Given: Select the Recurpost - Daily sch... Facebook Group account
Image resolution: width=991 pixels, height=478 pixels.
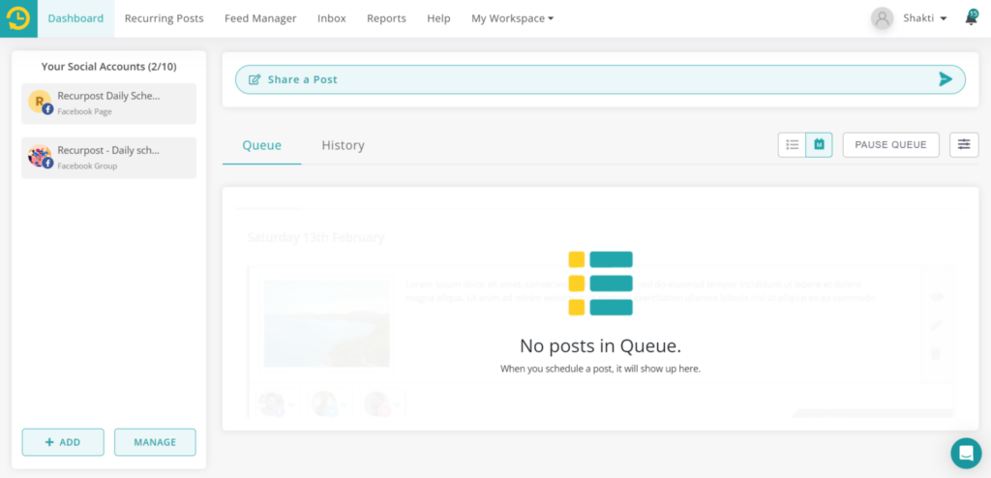Looking at the screenshot, I should click(108, 158).
